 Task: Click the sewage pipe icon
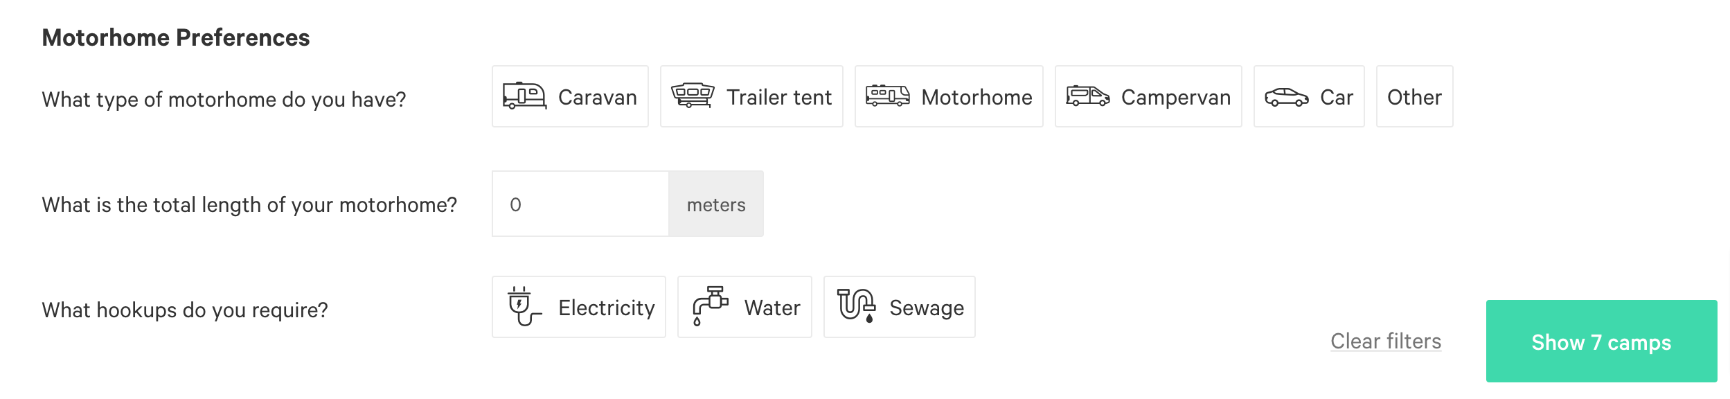coord(856,306)
